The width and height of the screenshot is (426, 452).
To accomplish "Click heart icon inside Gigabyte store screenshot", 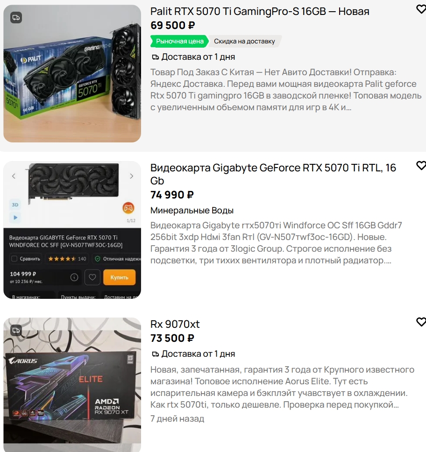I will tap(92, 277).
